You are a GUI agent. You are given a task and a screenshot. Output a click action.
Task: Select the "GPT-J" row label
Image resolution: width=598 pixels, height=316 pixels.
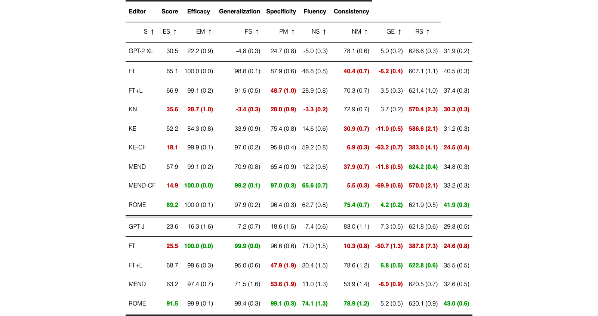click(136, 227)
